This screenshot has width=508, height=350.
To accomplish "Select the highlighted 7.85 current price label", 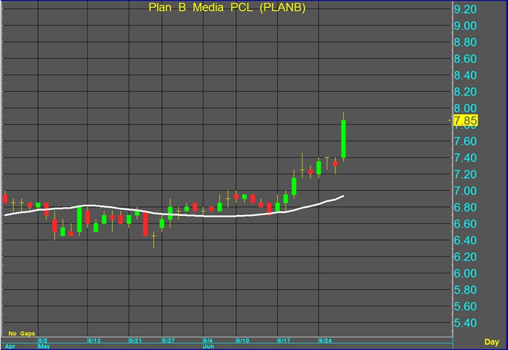I will pos(465,120).
